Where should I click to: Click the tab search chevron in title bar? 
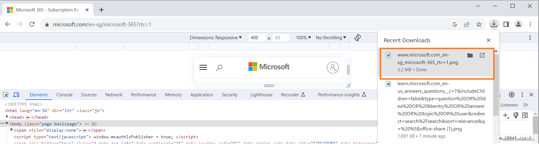click(478, 6)
